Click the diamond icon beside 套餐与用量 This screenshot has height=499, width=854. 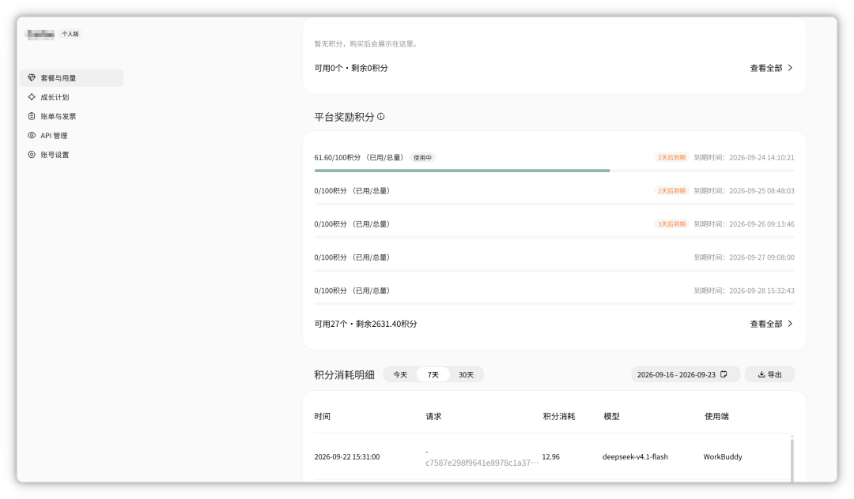(x=32, y=77)
